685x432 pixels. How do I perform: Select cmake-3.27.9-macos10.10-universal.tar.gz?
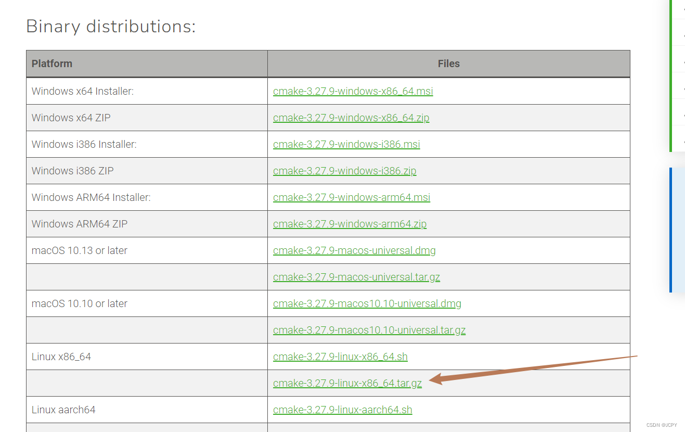[x=369, y=330]
